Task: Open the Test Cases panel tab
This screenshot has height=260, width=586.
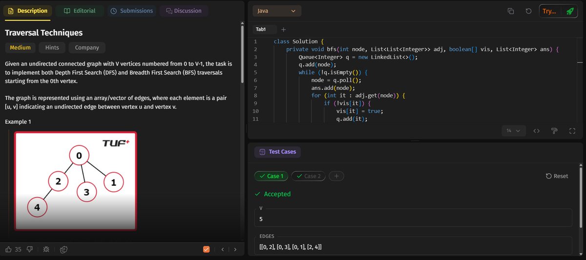Action: tap(278, 152)
